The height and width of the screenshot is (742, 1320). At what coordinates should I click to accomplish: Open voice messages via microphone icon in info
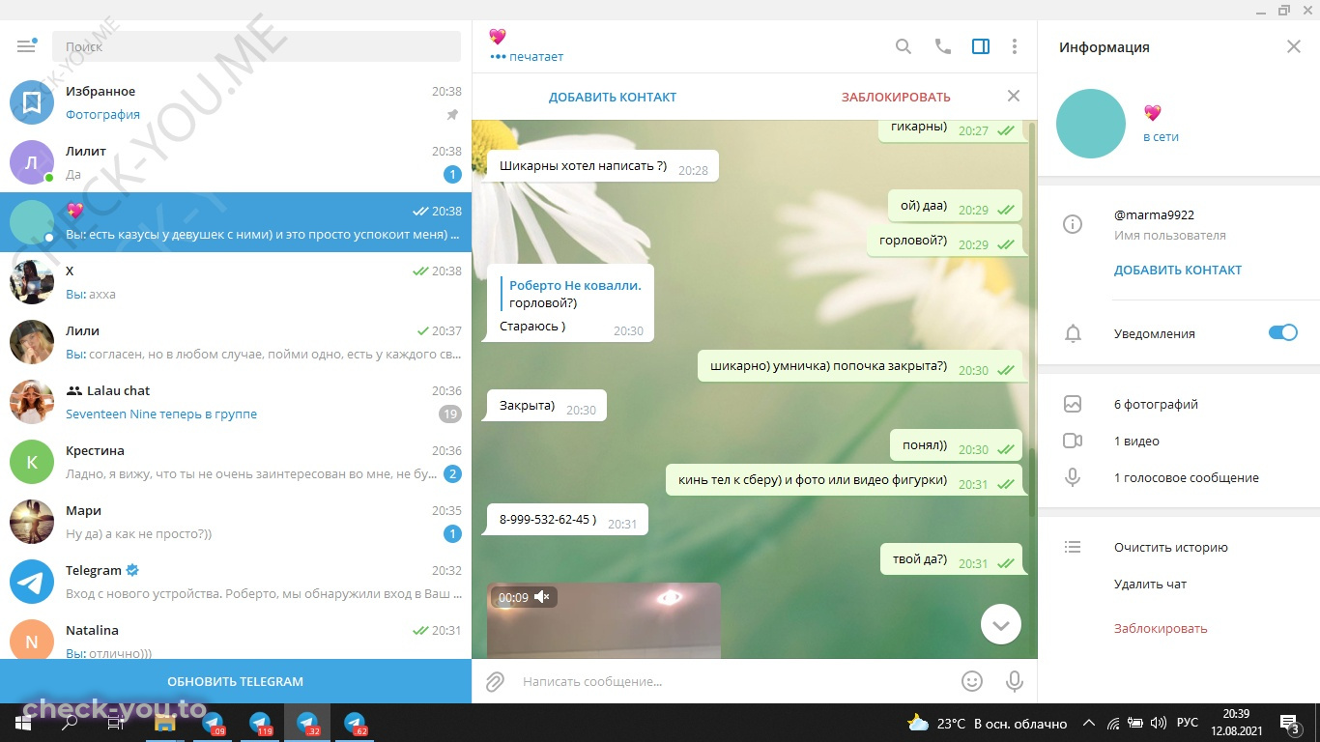coord(1073,477)
